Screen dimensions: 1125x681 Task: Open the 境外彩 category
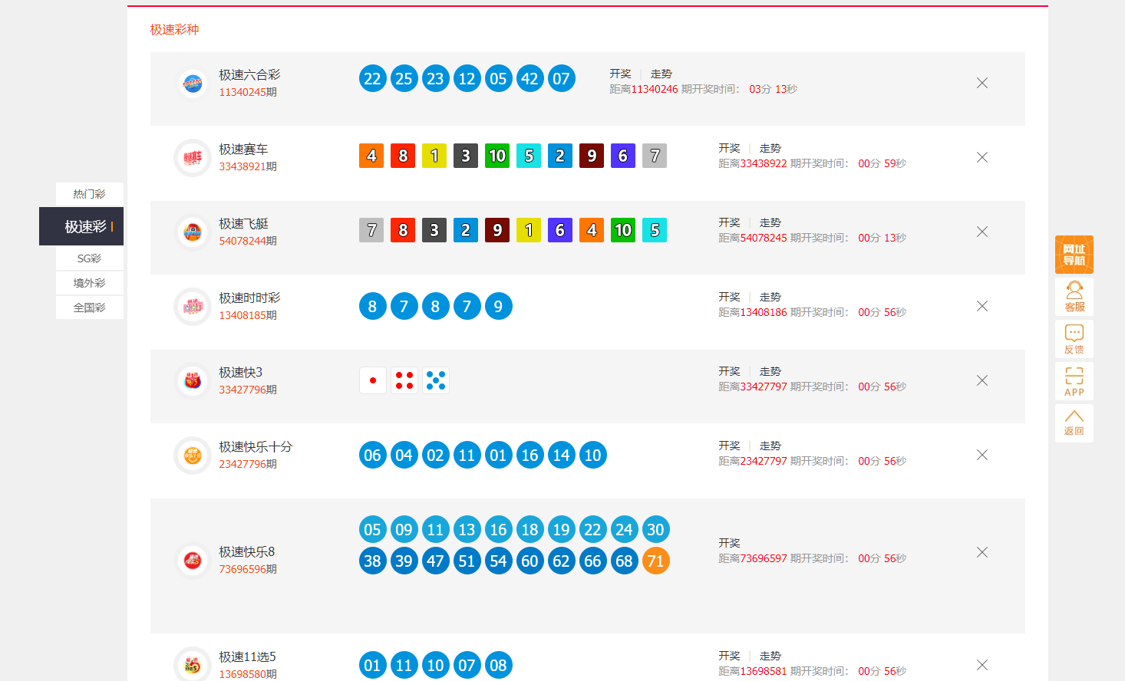89,283
